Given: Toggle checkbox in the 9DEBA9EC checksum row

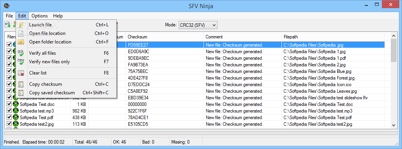Looking at the screenshot, I should click(x=9, y=58).
